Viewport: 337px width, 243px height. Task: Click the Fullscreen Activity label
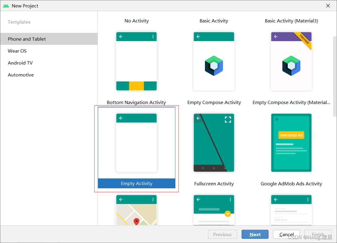point(214,184)
